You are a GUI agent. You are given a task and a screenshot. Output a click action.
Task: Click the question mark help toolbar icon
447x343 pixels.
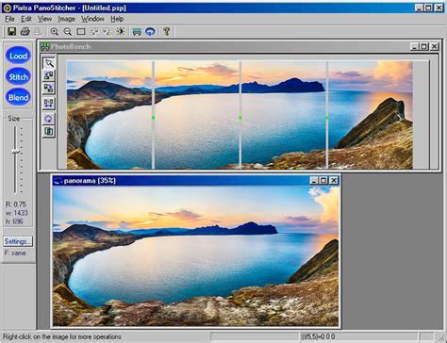pyautogui.click(x=167, y=31)
